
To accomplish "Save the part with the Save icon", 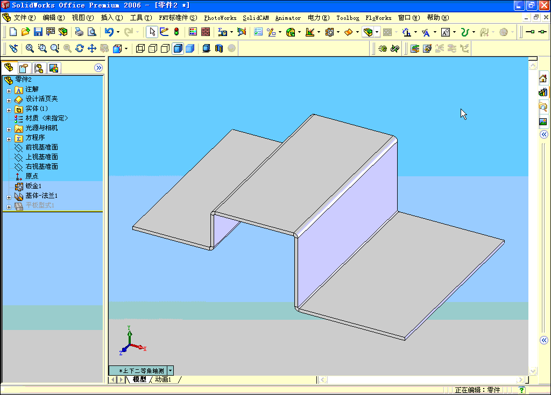I will pyautogui.click(x=38, y=32).
